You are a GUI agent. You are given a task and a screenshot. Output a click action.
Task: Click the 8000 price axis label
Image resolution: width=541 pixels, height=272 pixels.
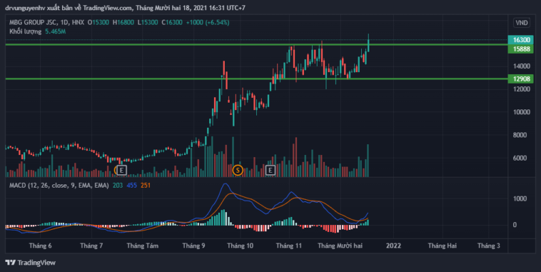coord(520,135)
